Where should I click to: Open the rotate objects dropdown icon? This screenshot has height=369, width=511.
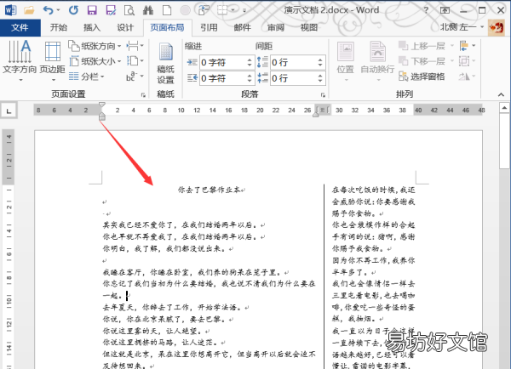(468, 77)
